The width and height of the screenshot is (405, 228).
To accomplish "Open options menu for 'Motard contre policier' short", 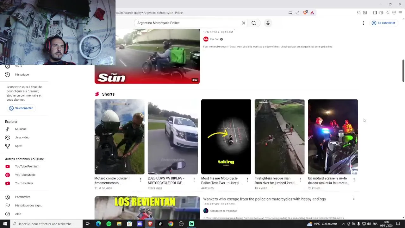I will tap(141, 180).
